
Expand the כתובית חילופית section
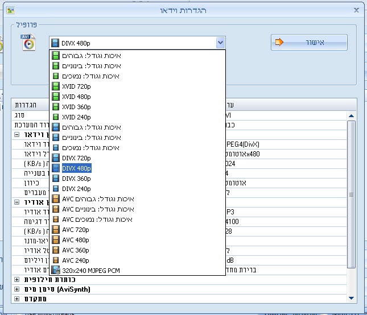(17, 280)
